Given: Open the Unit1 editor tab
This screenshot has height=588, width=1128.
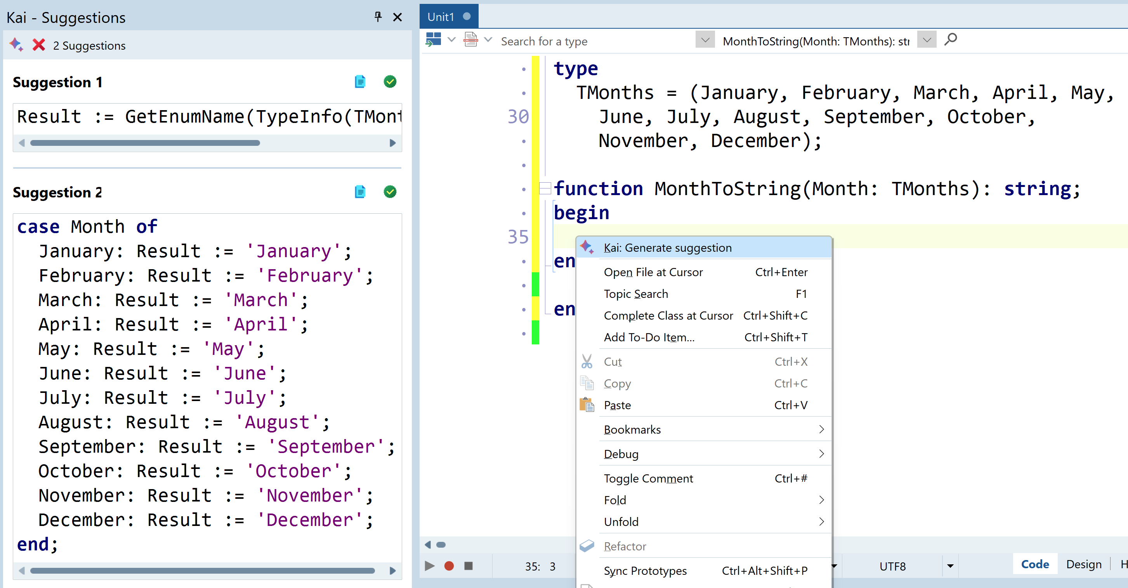Looking at the screenshot, I should pos(448,17).
